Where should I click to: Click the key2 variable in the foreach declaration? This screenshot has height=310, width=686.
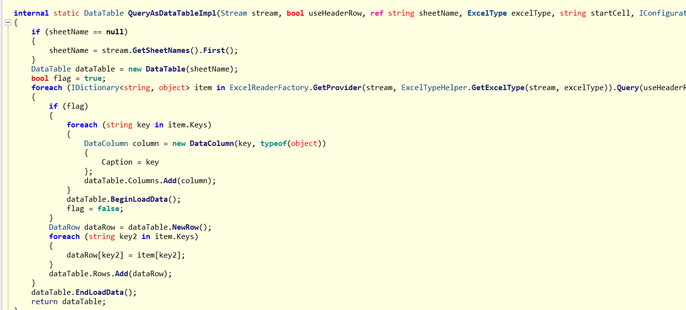128,237
